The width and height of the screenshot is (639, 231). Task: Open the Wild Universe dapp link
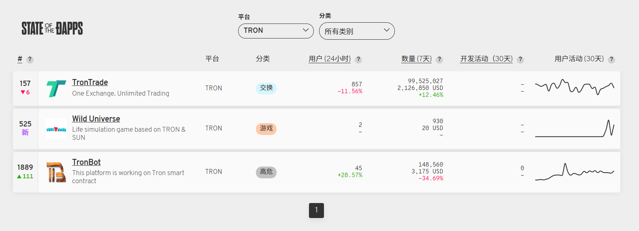(x=96, y=119)
